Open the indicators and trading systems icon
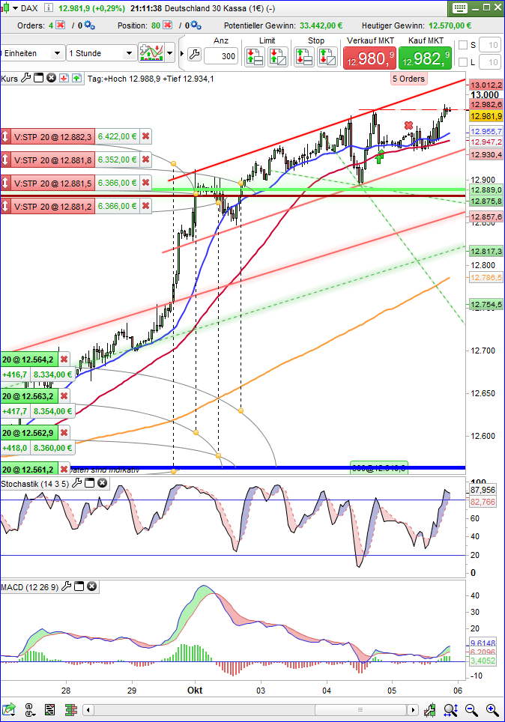505x722 pixels. pos(151,53)
